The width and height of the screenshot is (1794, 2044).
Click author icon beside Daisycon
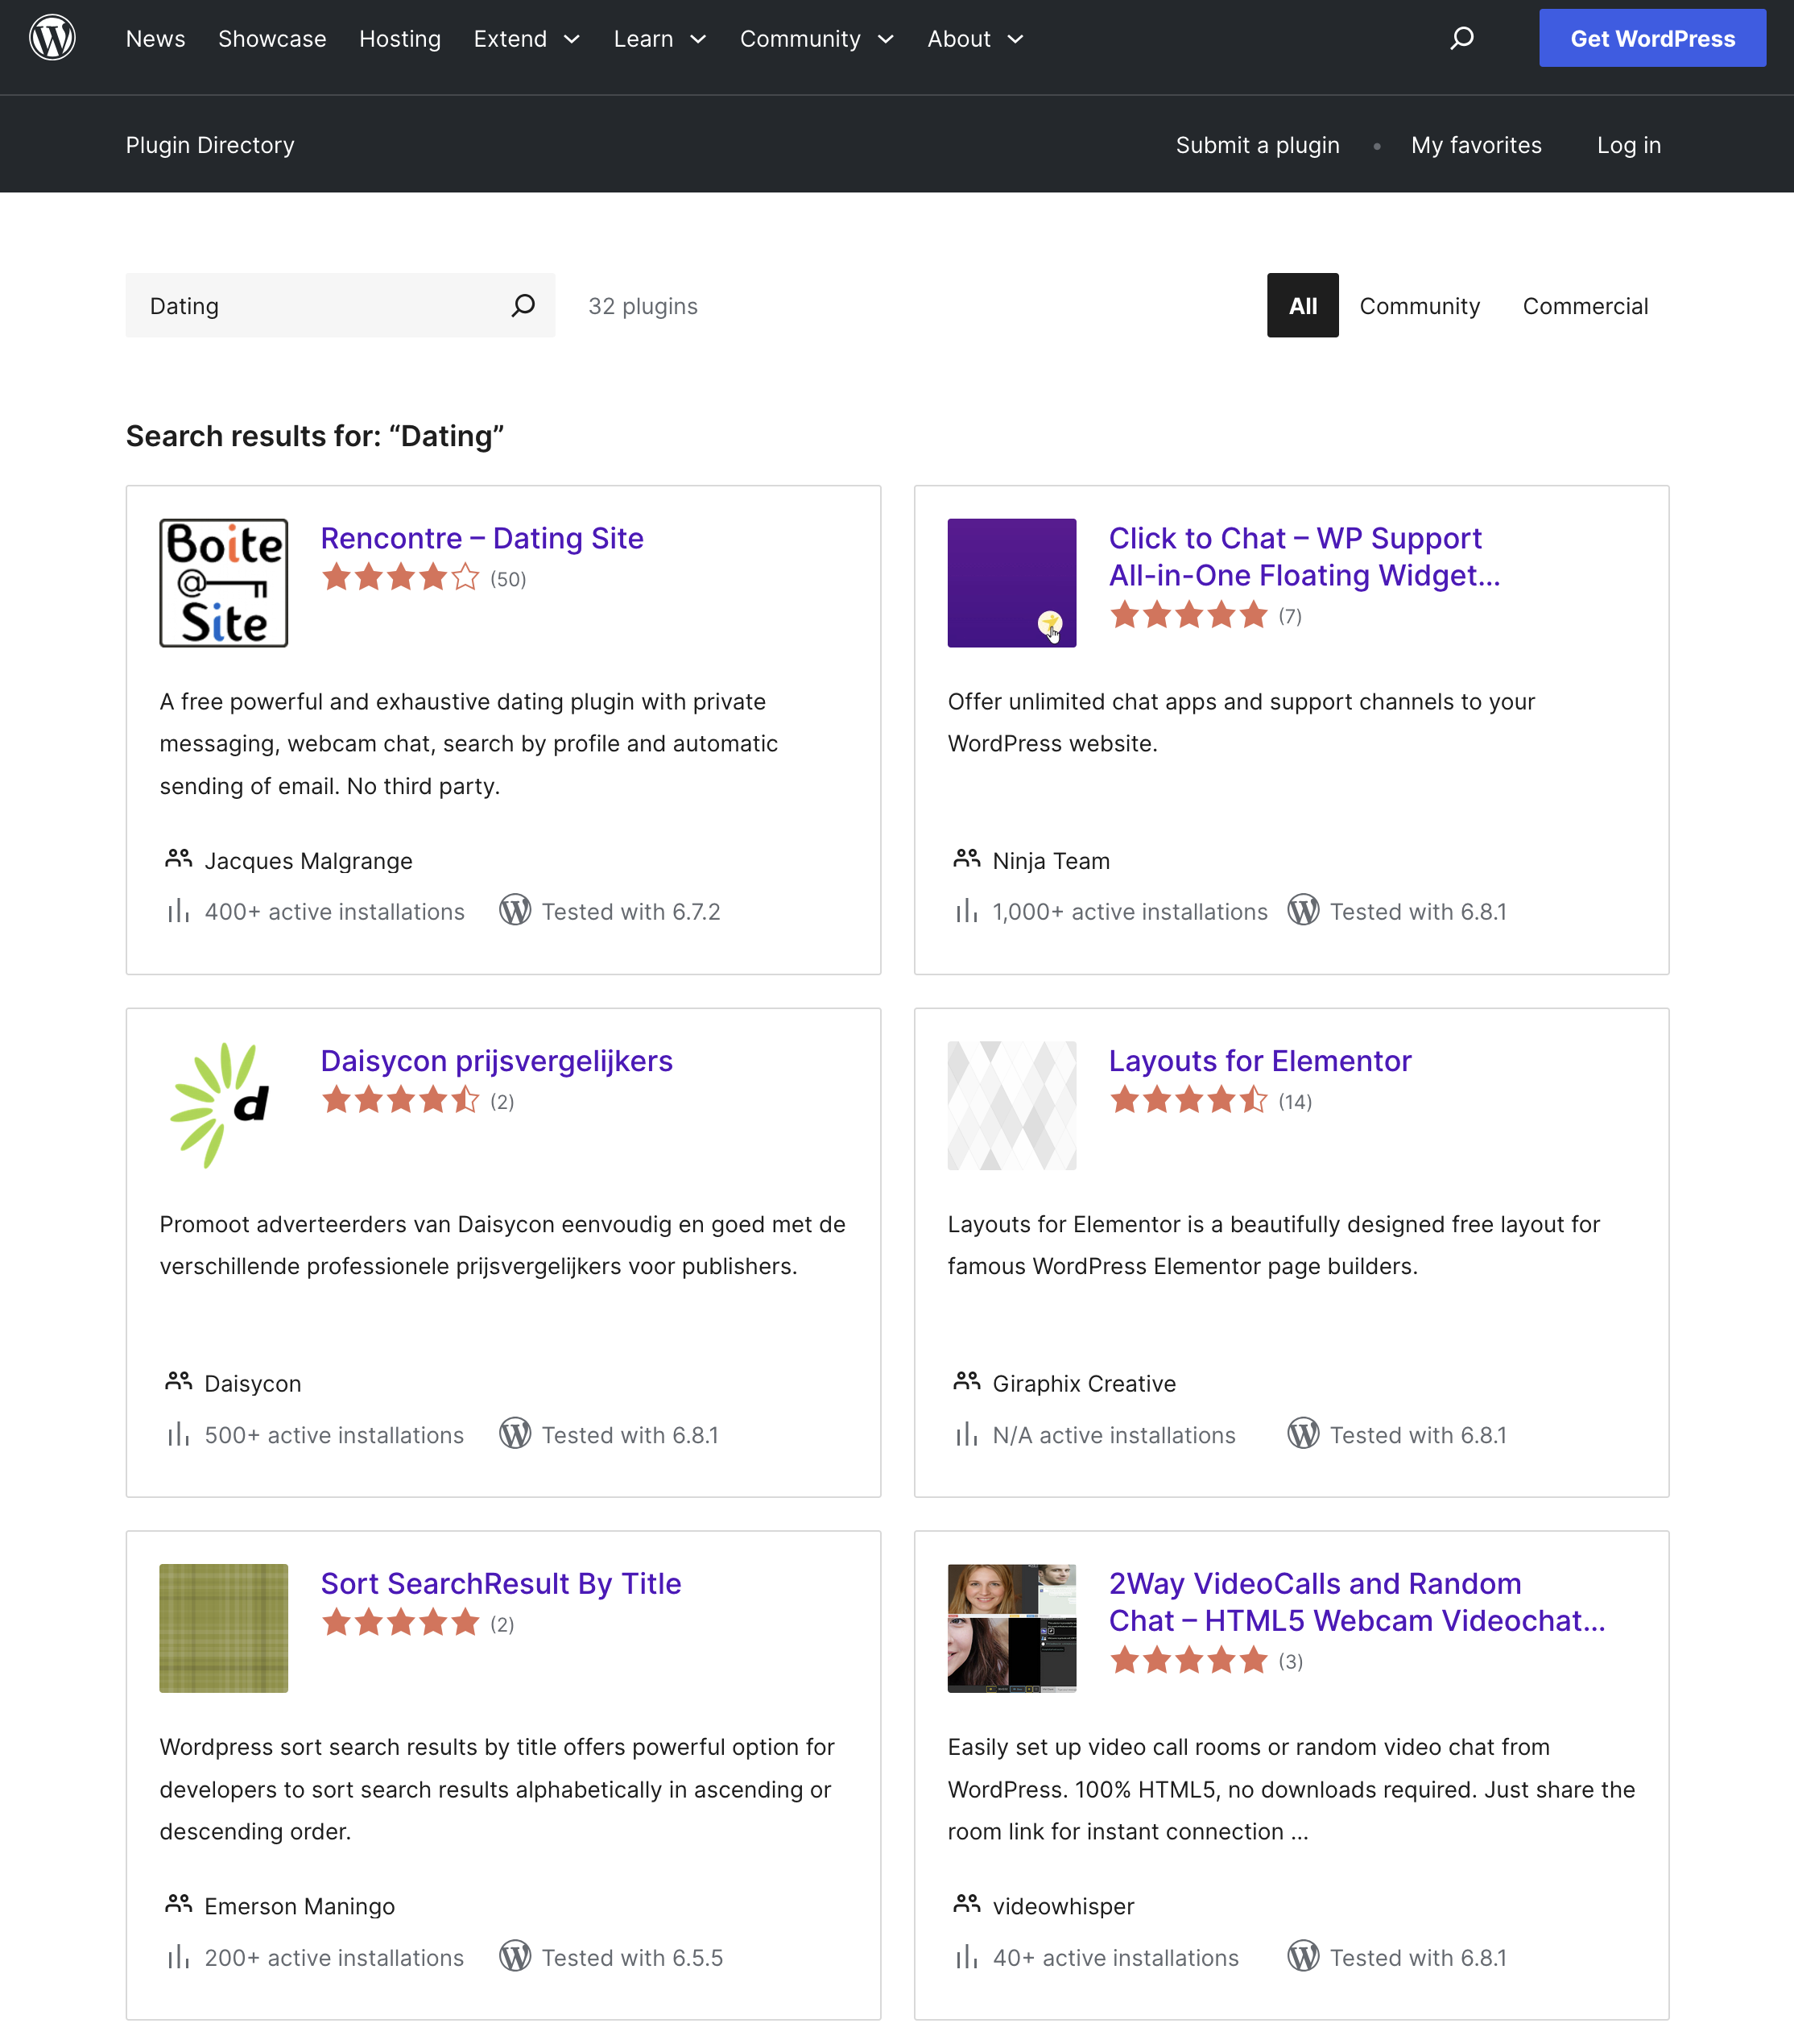178,1382
